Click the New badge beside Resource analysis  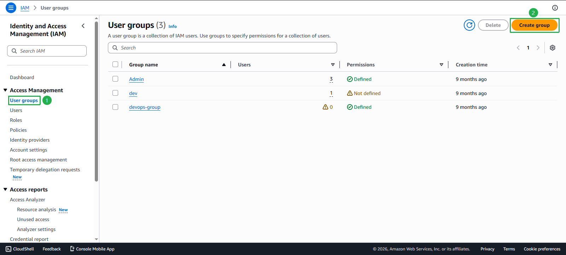63,210
